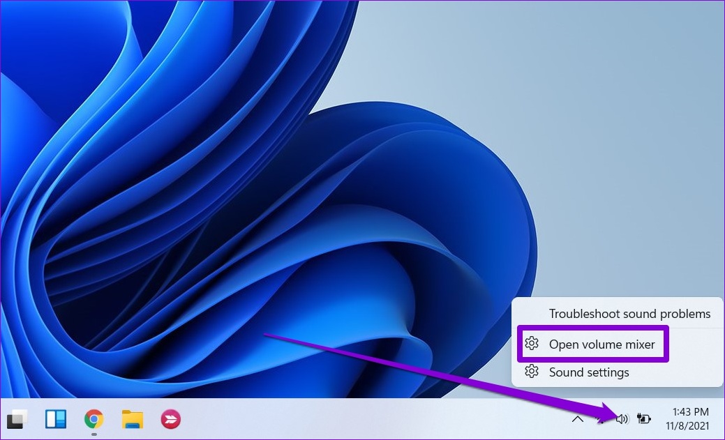Open the Widgets panel icon

(x=56, y=419)
